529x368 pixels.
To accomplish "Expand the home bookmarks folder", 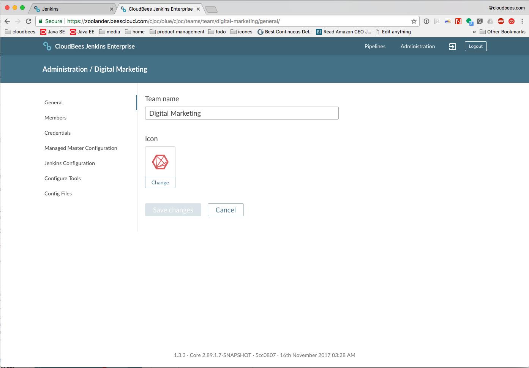I will pos(135,32).
